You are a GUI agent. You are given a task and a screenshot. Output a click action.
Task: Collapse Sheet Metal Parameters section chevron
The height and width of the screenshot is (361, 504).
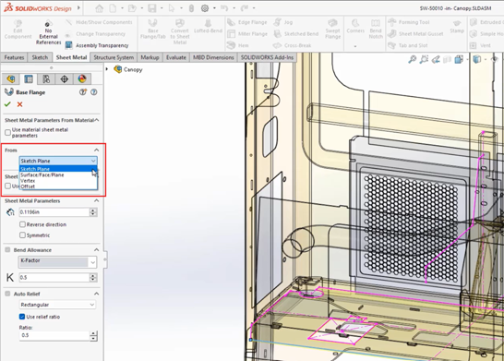[x=96, y=200]
